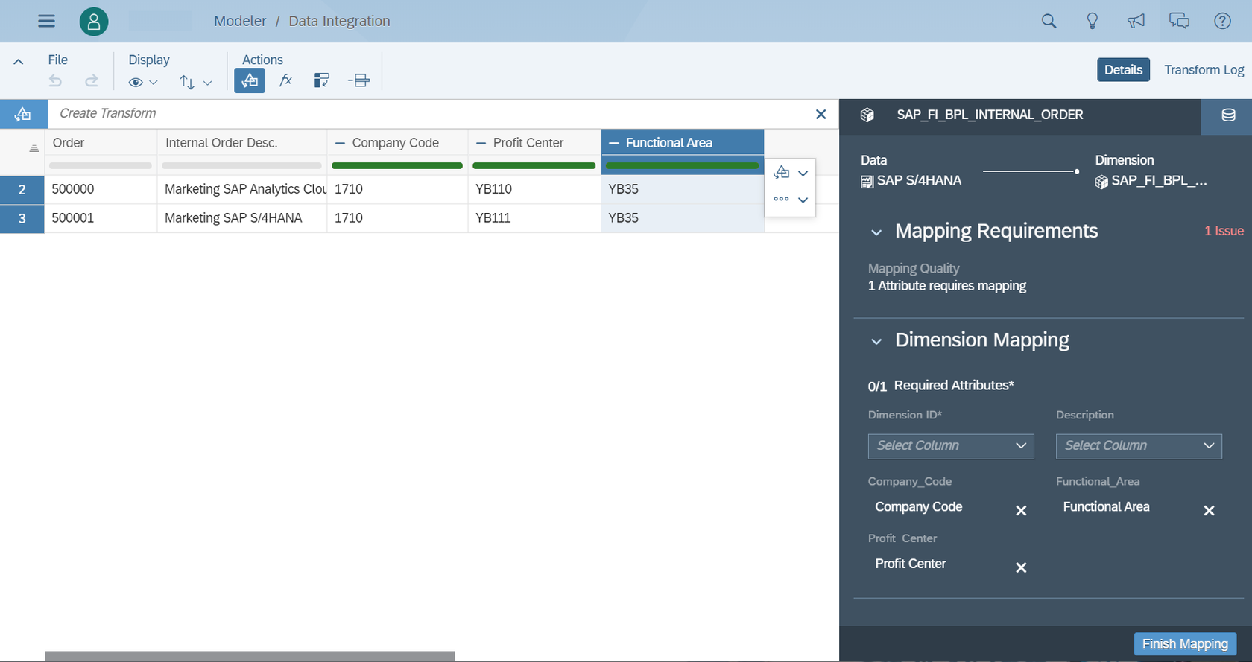Click the Redo arrow under File

pyautogui.click(x=91, y=81)
